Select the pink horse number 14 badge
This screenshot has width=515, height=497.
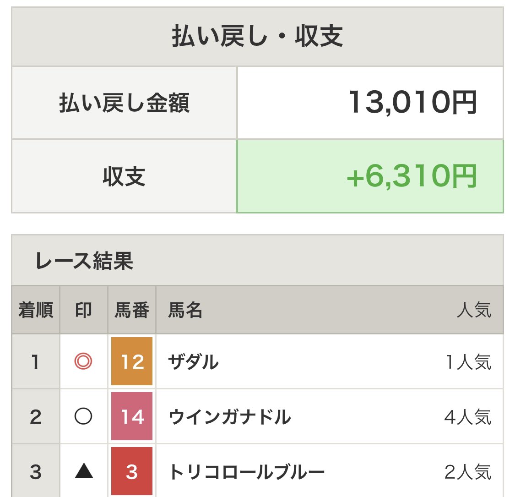point(132,417)
